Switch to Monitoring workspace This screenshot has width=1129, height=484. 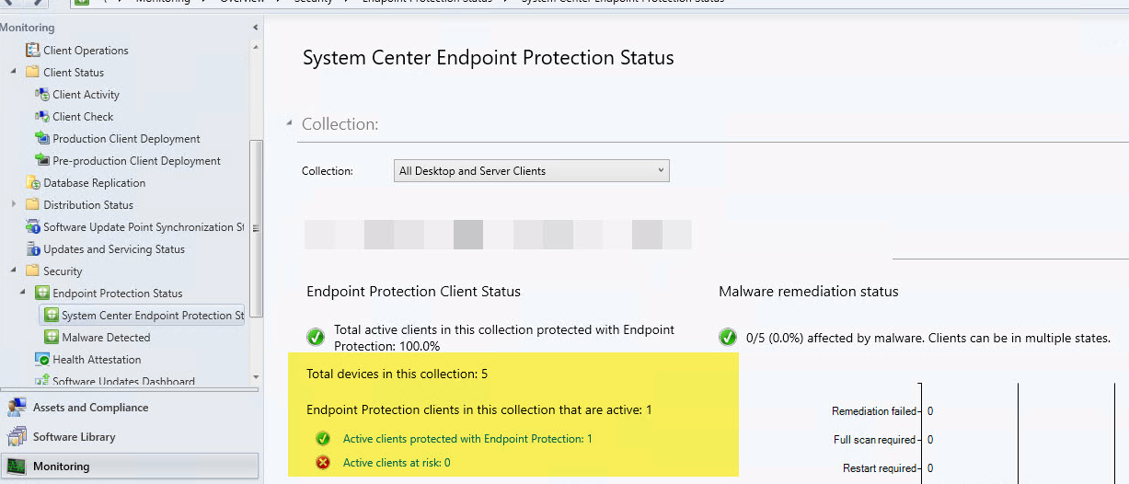[x=129, y=467]
